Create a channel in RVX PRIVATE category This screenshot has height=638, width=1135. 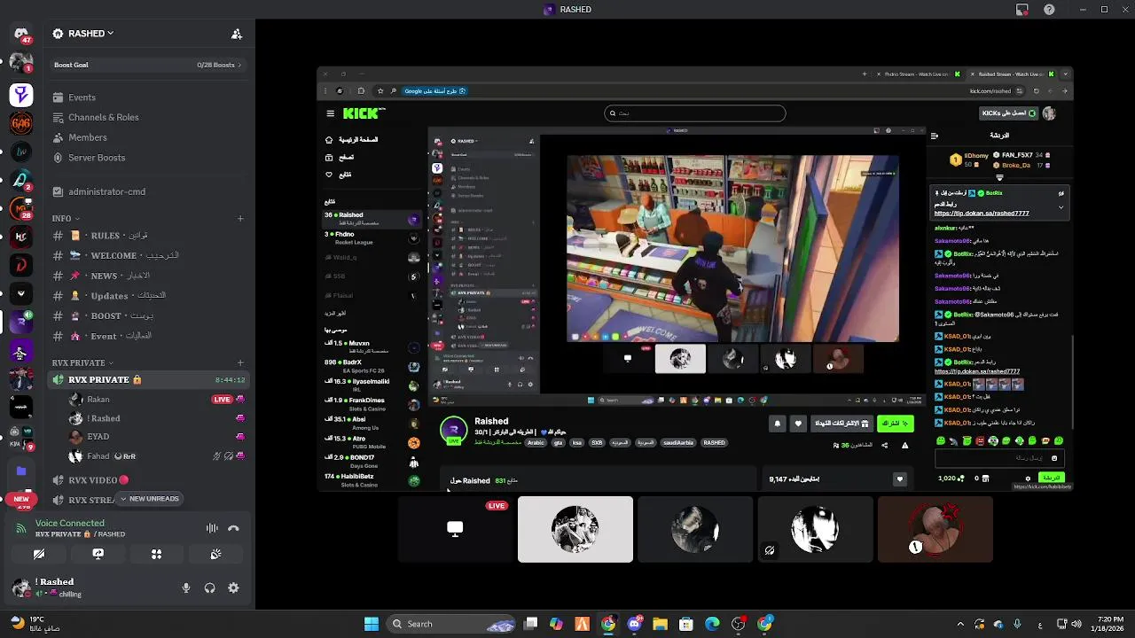coord(240,362)
